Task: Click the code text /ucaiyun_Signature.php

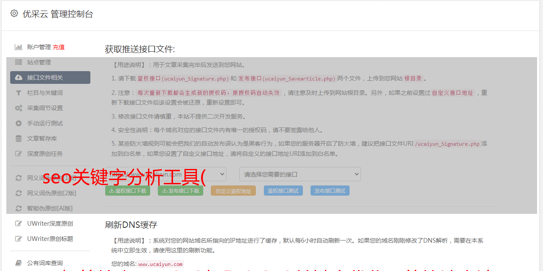Action: [x=447, y=144]
